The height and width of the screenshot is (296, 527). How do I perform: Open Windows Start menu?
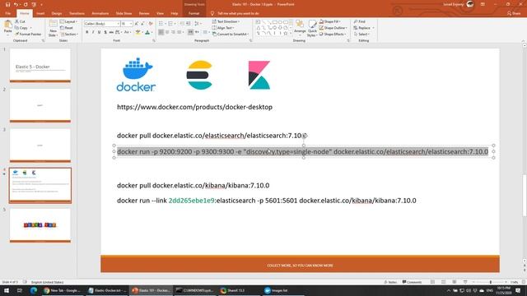coord(7,290)
